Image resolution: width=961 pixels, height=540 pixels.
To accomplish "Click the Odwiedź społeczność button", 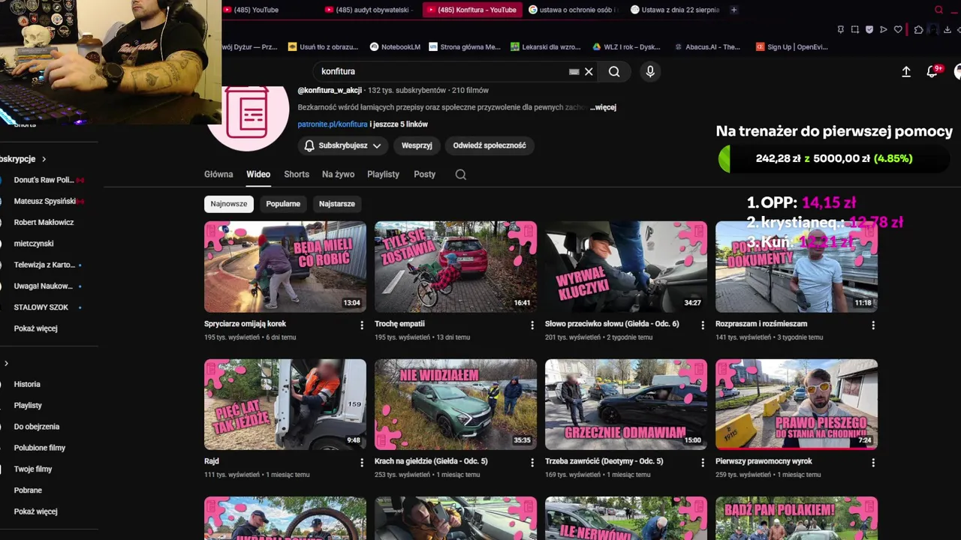I will coord(490,145).
